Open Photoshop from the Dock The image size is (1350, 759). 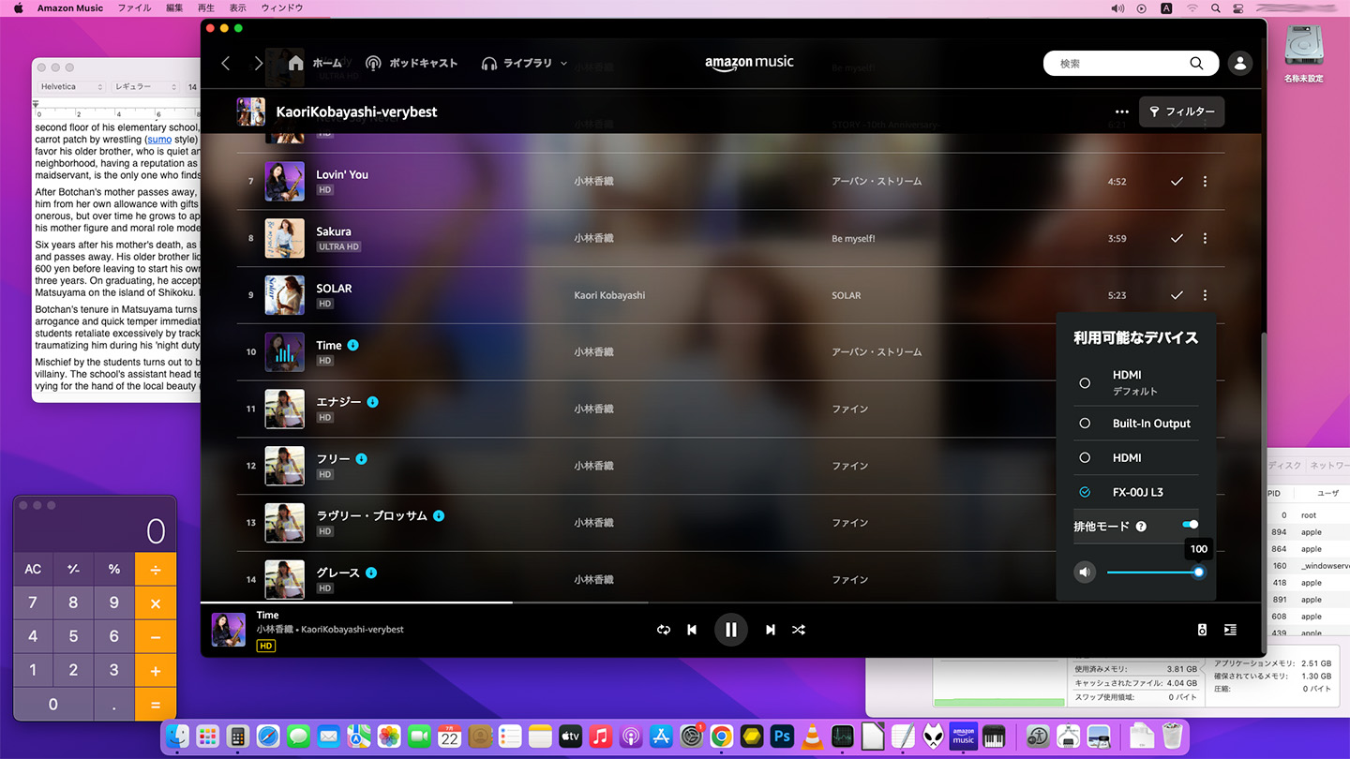782,736
